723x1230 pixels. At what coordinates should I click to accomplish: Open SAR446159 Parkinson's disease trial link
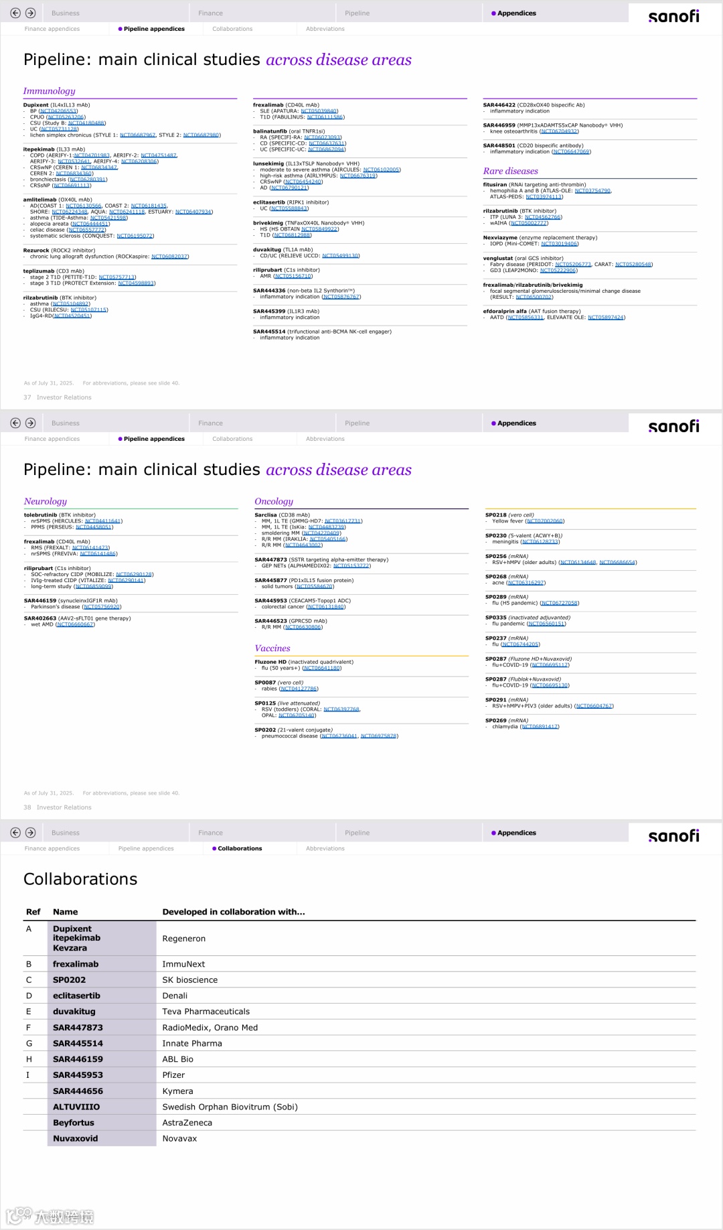click(102, 607)
